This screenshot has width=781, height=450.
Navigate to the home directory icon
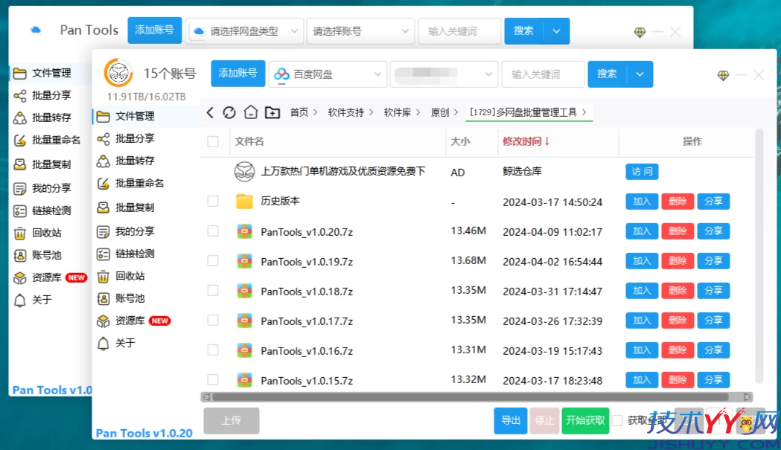[x=250, y=111]
